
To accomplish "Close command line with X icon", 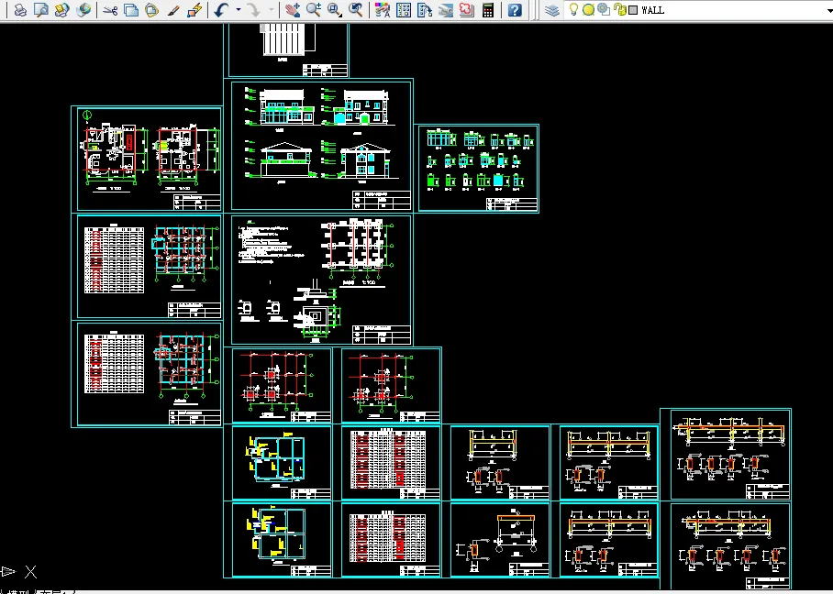I will [31, 572].
